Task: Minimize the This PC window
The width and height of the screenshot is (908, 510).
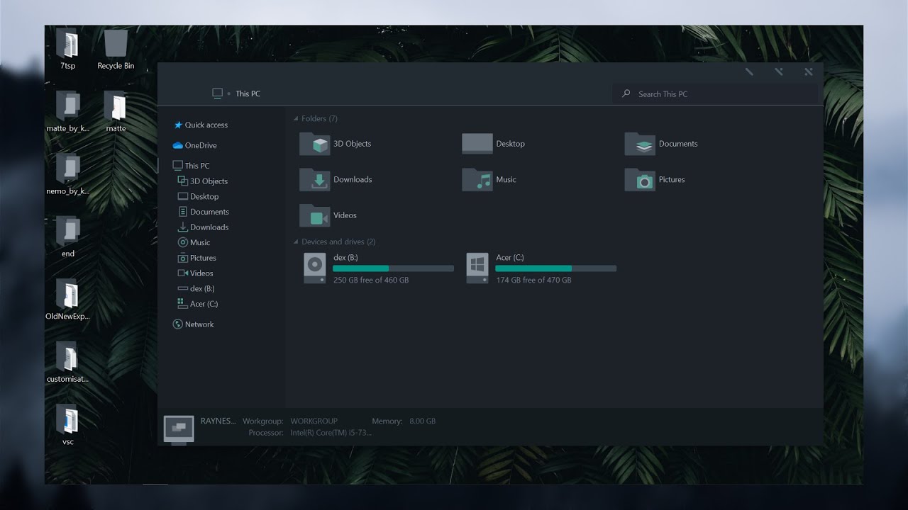Action: click(749, 72)
